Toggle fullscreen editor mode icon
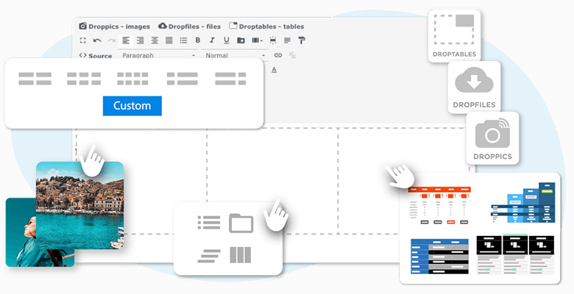This screenshot has width=574, height=294. [x=83, y=40]
